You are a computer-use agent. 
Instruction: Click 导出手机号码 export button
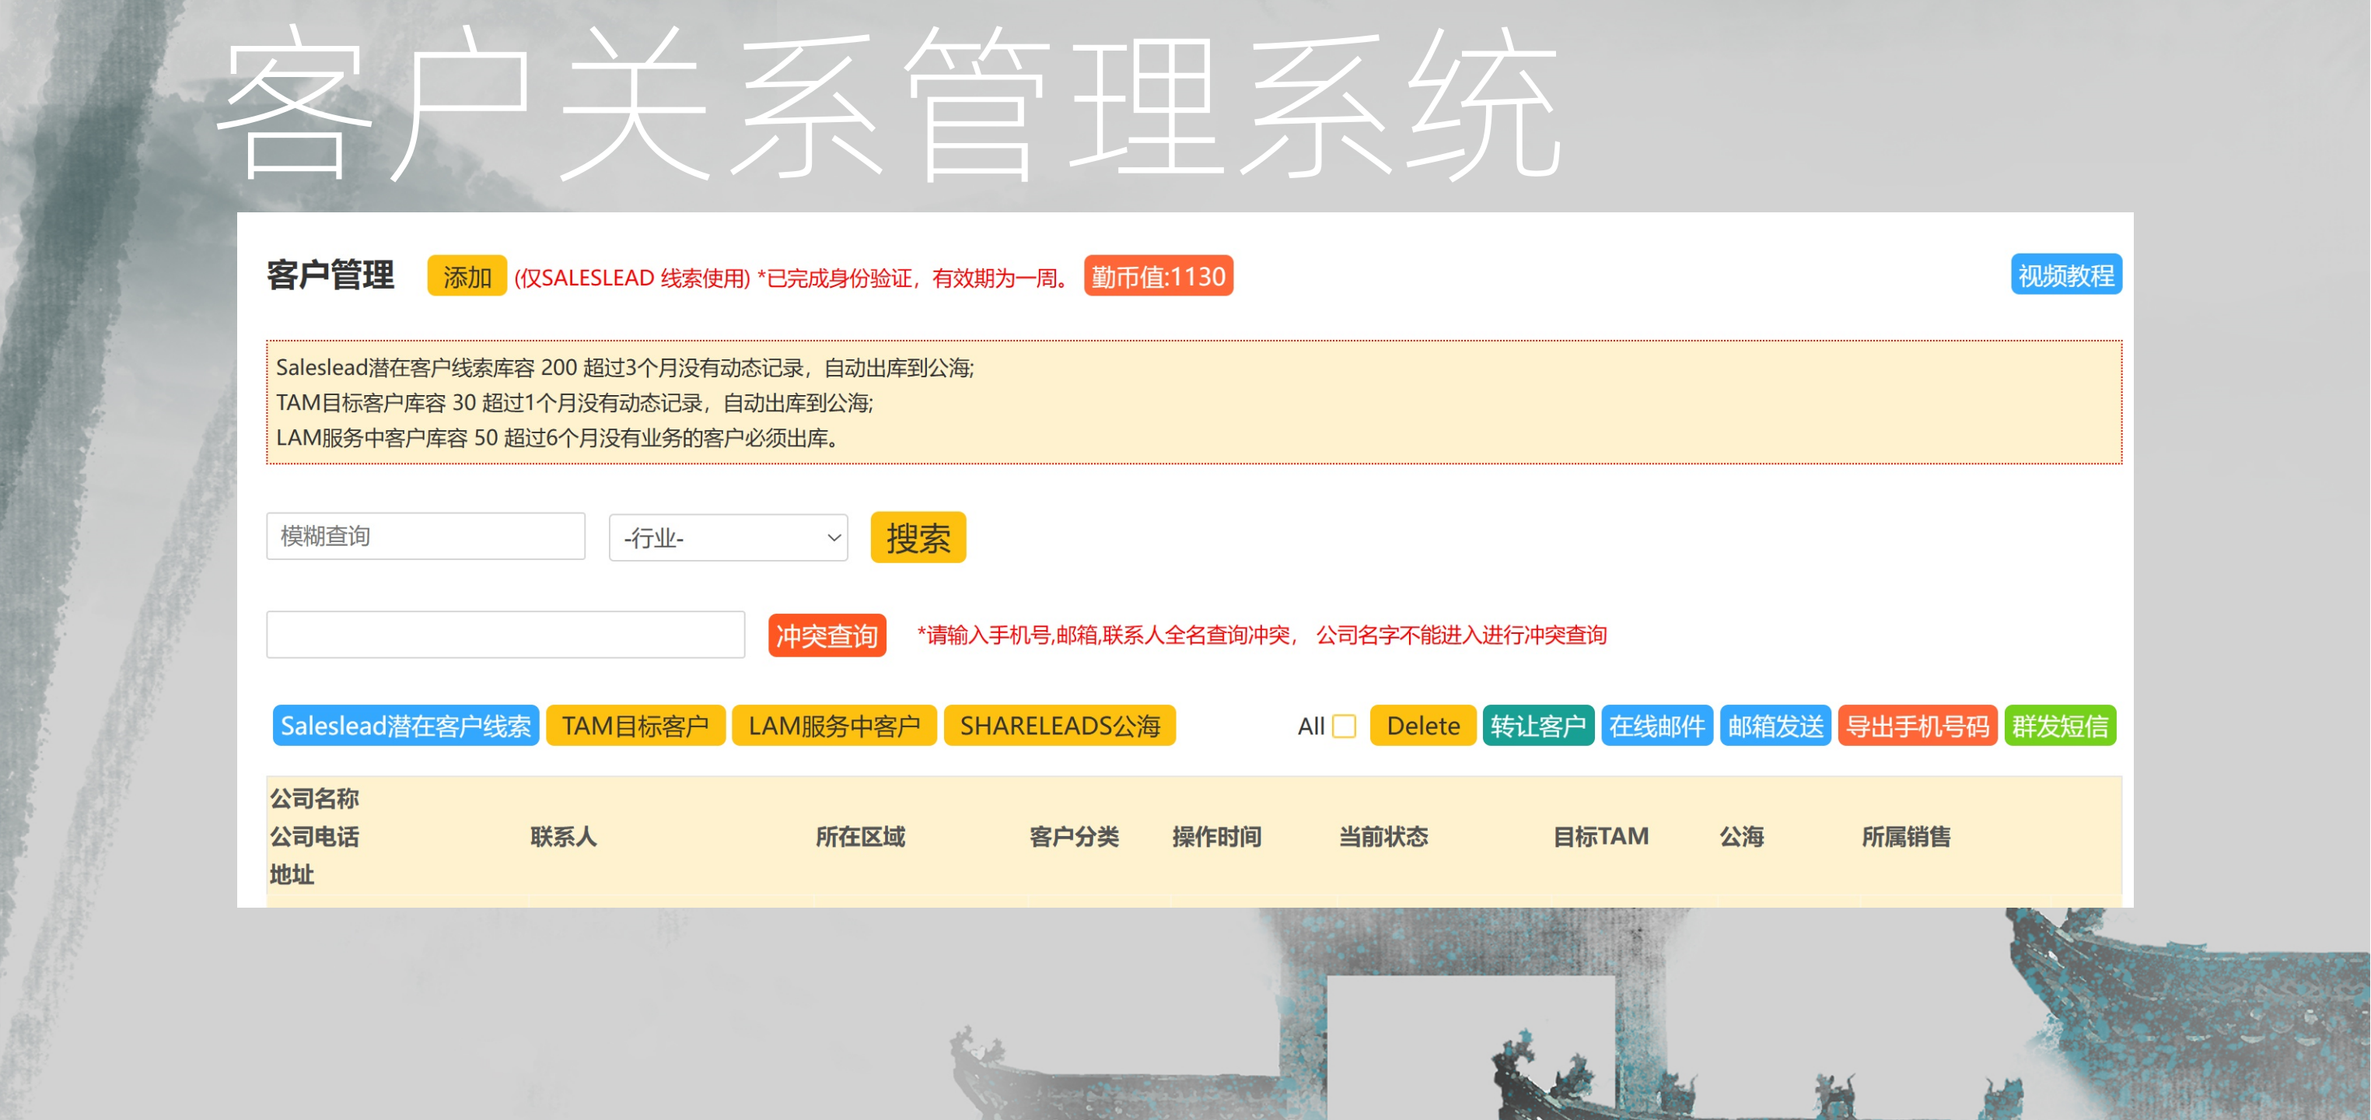coord(1916,726)
